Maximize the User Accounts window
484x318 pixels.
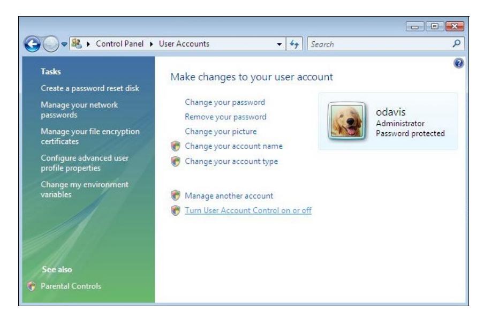435,27
